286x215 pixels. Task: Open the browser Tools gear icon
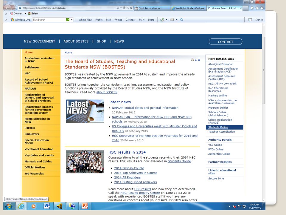(262, 8)
